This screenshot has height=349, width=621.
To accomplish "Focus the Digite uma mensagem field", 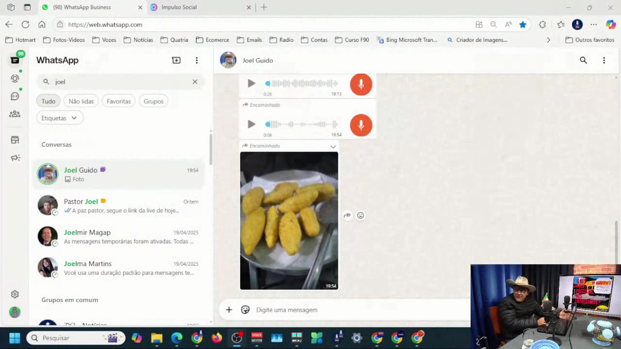I will [361, 310].
